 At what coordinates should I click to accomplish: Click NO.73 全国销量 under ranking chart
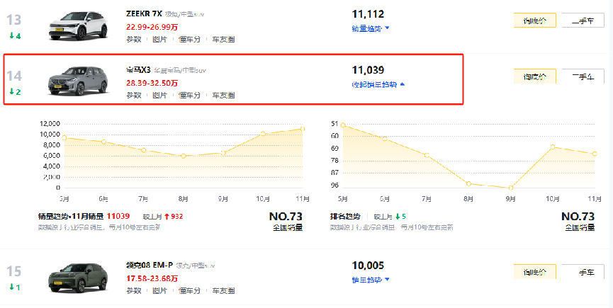tap(578, 221)
